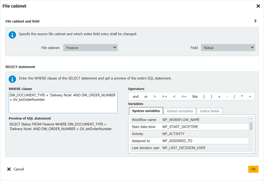The width and height of the screenshot is (264, 181).
Task: Click the info icon beside file cabinet instructions
Action: tap(12, 35)
